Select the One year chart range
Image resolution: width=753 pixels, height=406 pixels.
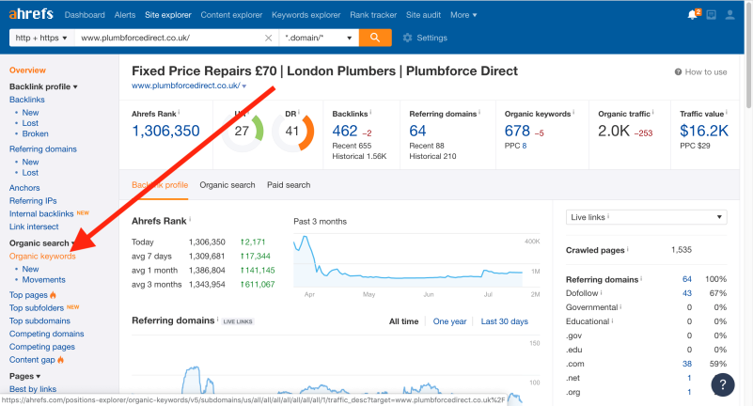click(449, 321)
